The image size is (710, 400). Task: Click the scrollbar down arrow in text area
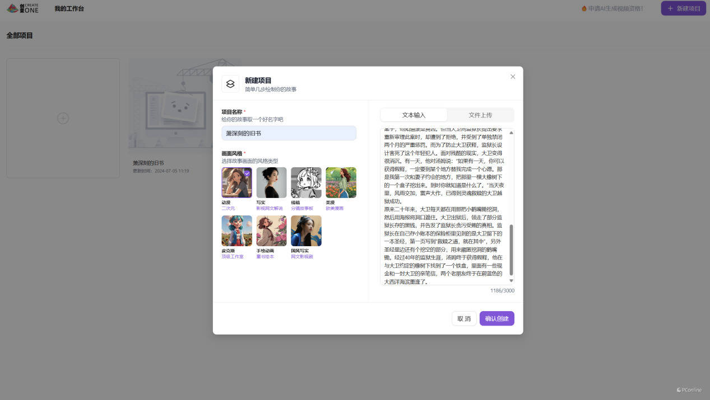[x=511, y=280]
